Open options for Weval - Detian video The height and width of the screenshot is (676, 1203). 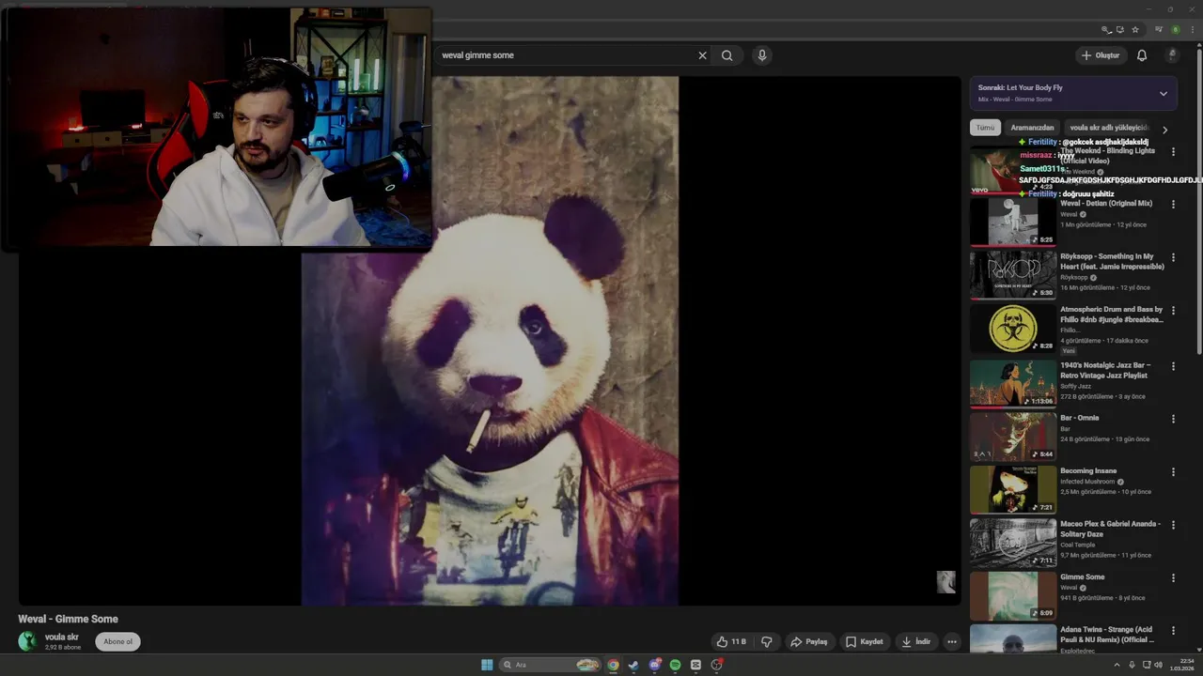[x=1173, y=204]
